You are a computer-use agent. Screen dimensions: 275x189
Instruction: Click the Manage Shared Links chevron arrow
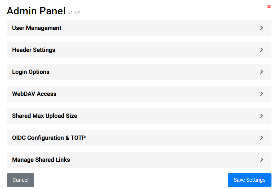coord(262,160)
